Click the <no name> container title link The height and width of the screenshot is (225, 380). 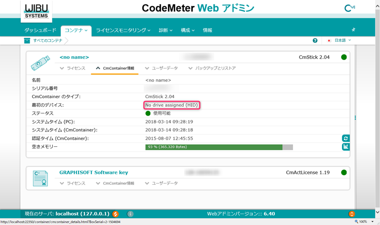[74, 57]
